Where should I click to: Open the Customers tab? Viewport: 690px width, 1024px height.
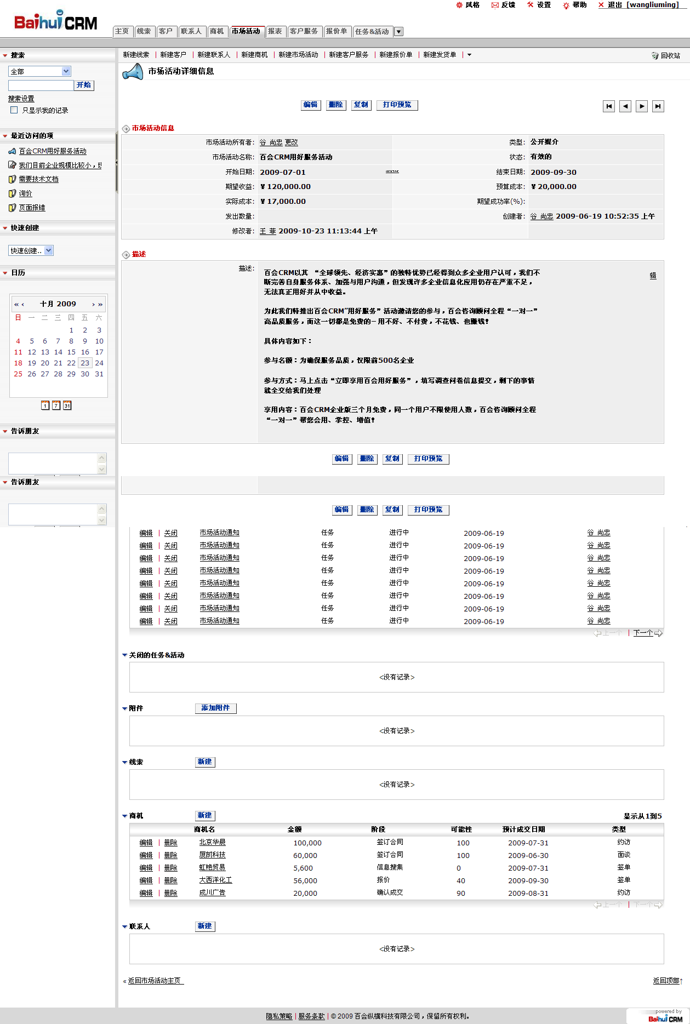click(x=166, y=31)
